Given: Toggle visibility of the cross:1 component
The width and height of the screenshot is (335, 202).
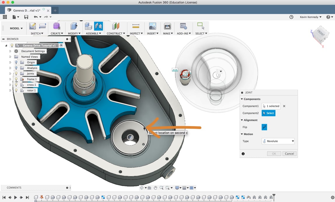Looking at the screenshot, I should pos(16,85).
